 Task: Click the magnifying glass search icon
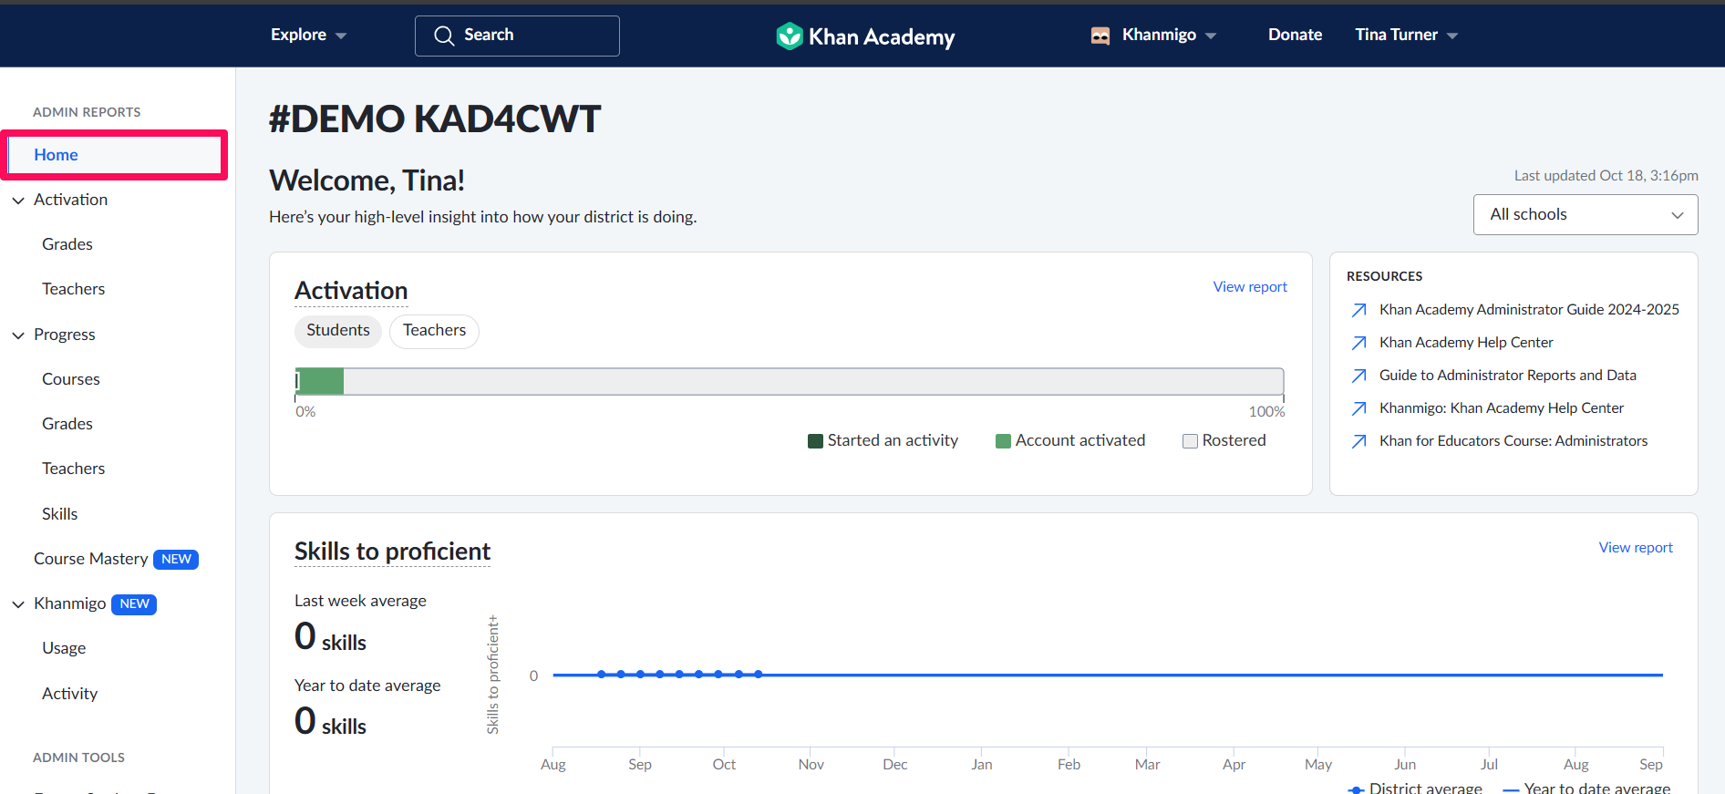tap(444, 36)
